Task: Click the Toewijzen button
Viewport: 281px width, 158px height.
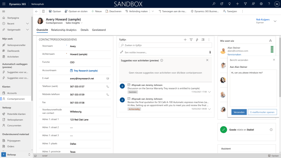Action: 230,11
